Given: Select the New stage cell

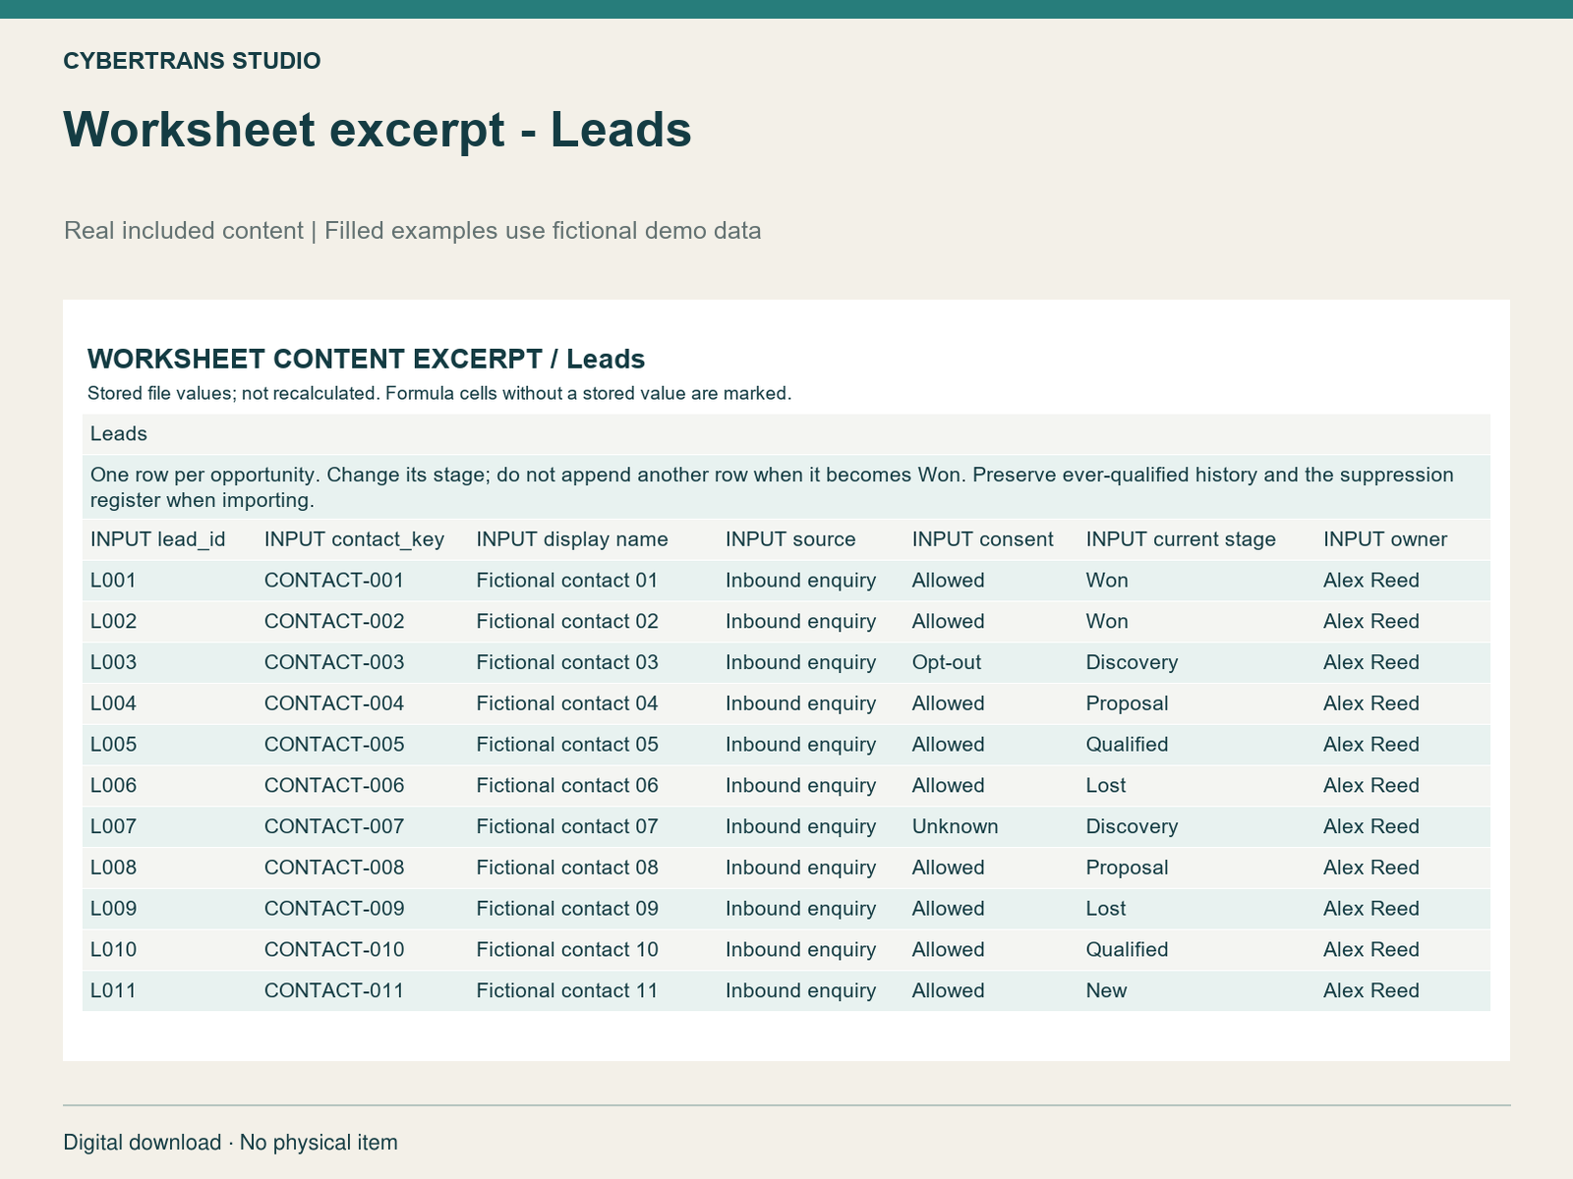Looking at the screenshot, I should [1107, 990].
